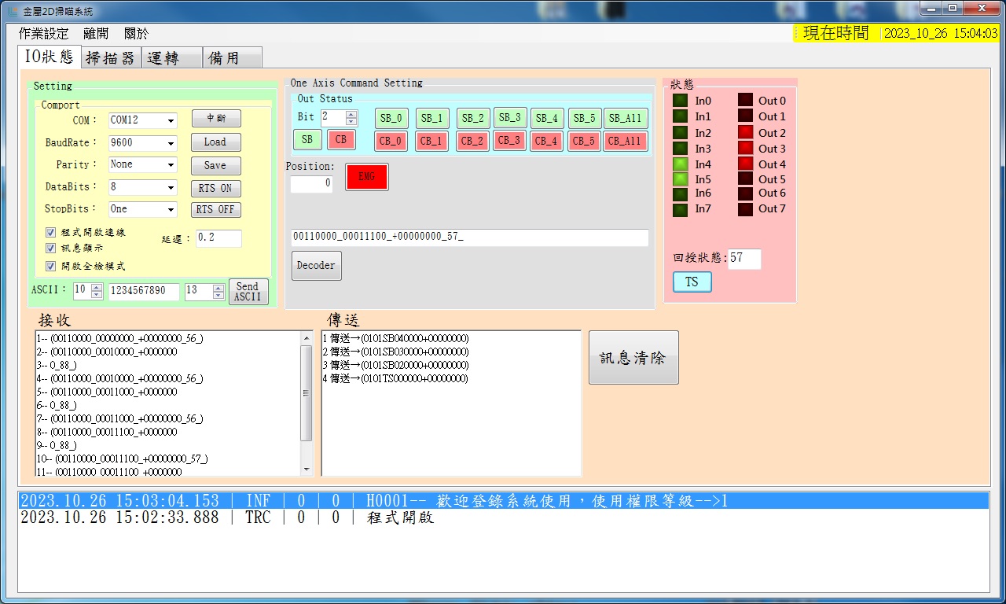1006x604 pixels.
Task: Toggle the 訊息顯示 checkbox
Action: tap(50, 248)
